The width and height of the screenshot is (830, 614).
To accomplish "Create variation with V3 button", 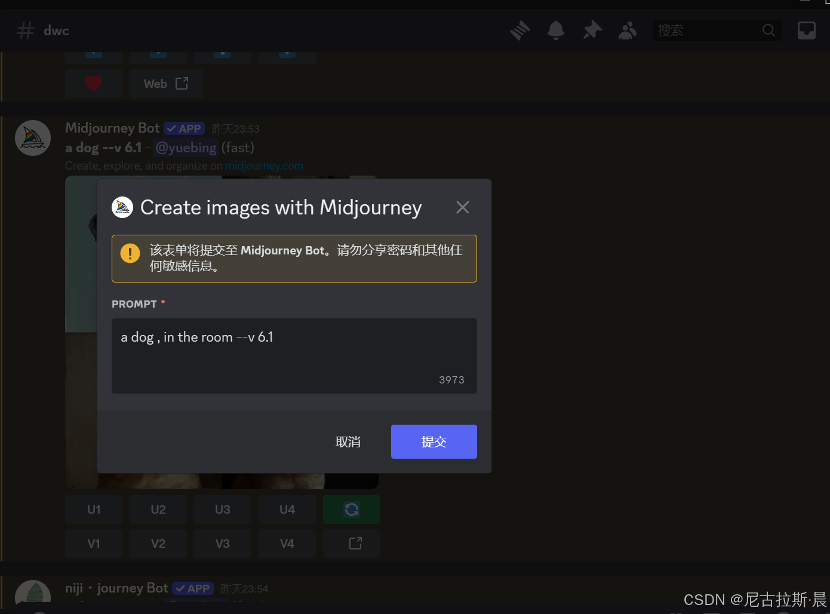I will [223, 544].
